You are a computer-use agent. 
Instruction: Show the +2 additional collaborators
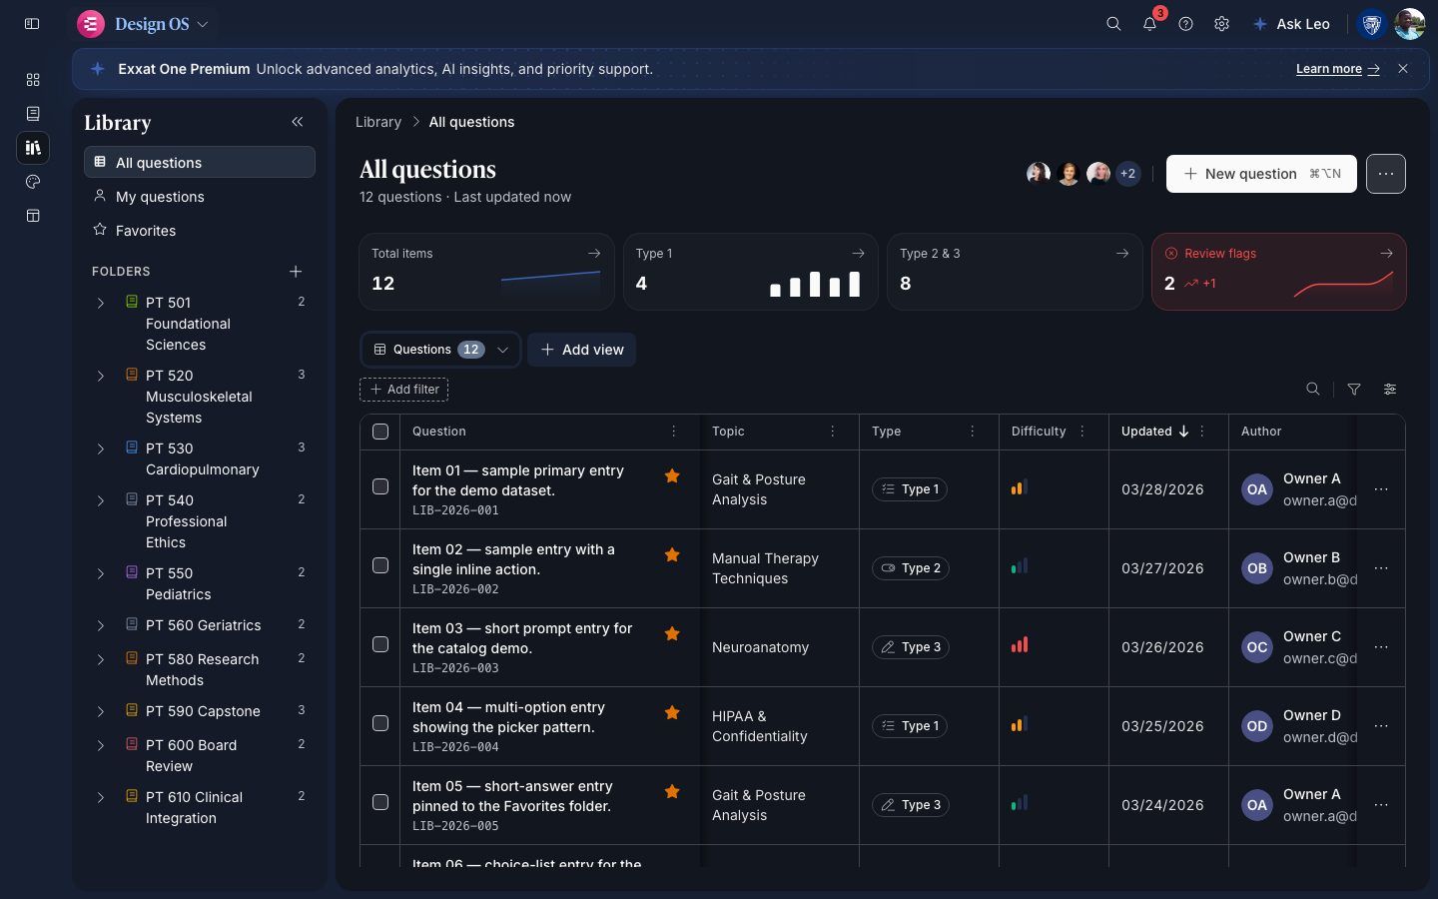point(1127,174)
